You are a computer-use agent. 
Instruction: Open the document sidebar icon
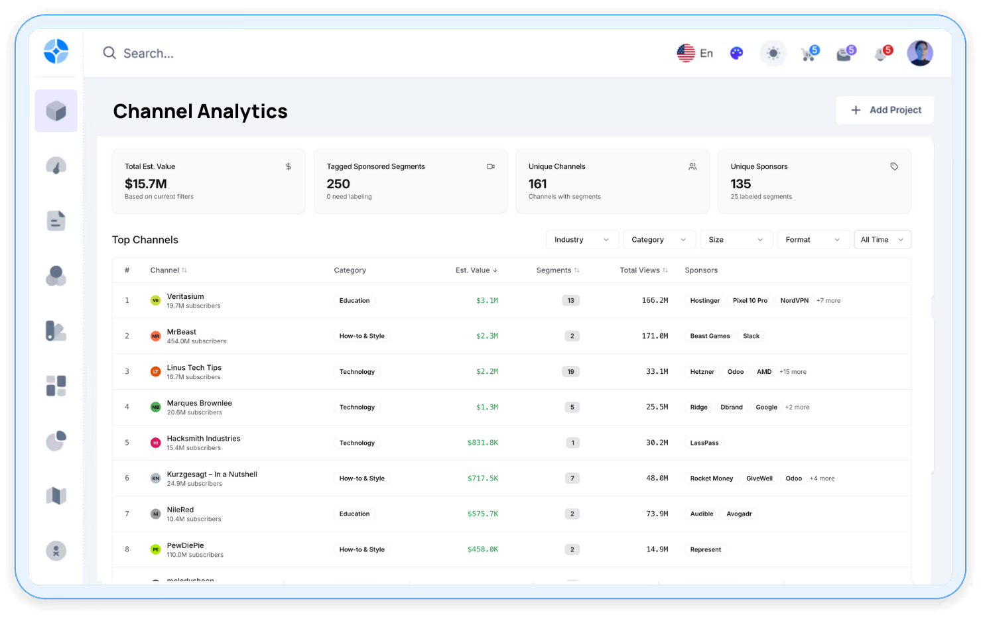tap(56, 221)
